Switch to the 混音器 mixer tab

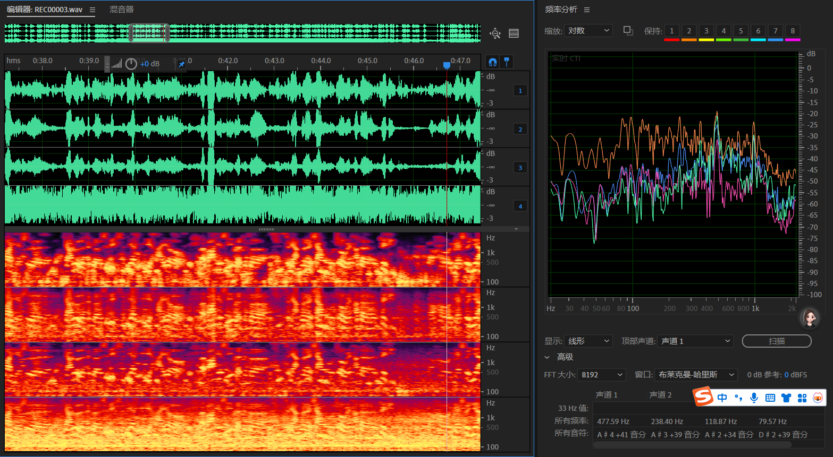pyautogui.click(x=122, y=10)
